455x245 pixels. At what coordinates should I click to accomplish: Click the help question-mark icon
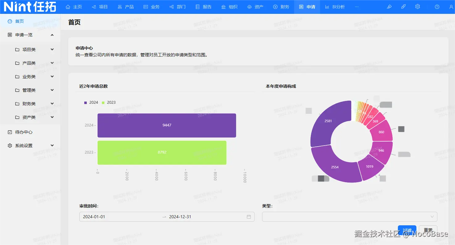tap(437, 6)
